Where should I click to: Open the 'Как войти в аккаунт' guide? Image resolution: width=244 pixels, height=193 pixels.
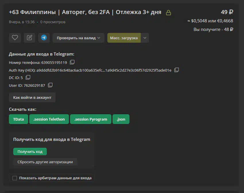coord(32,97)
